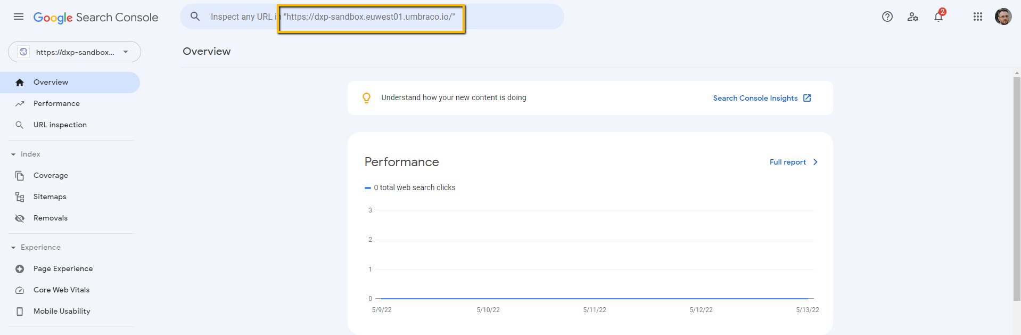Viewport: 1021px width, 335px height.
Task: Open Core Web Vitals report
Action: click(70, 290)
